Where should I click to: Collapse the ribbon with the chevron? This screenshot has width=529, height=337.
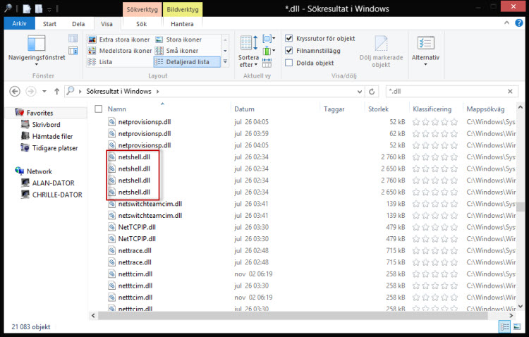coord(506,23)
